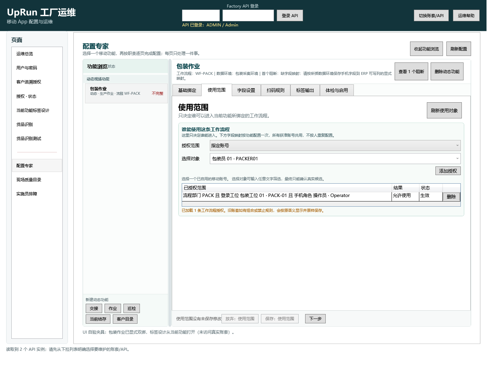Open 客户追溯授权 page
The image size is (492, 370).
click(x=37, y=82)
